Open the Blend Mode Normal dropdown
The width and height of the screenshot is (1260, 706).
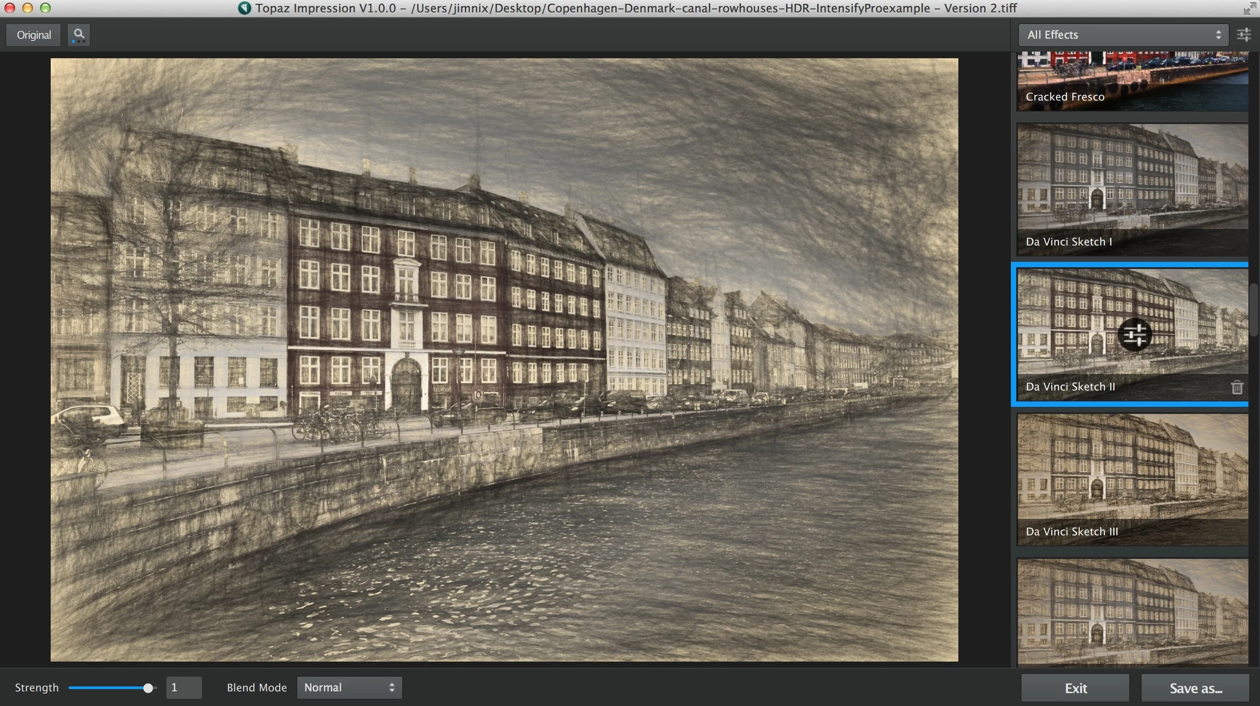click(x=349, y=687)
